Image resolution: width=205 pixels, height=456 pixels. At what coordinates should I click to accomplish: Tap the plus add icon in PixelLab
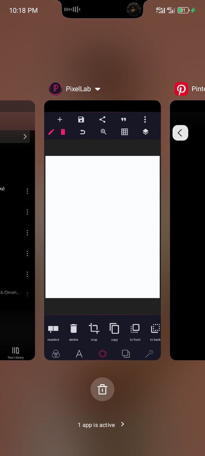point(60,120)
